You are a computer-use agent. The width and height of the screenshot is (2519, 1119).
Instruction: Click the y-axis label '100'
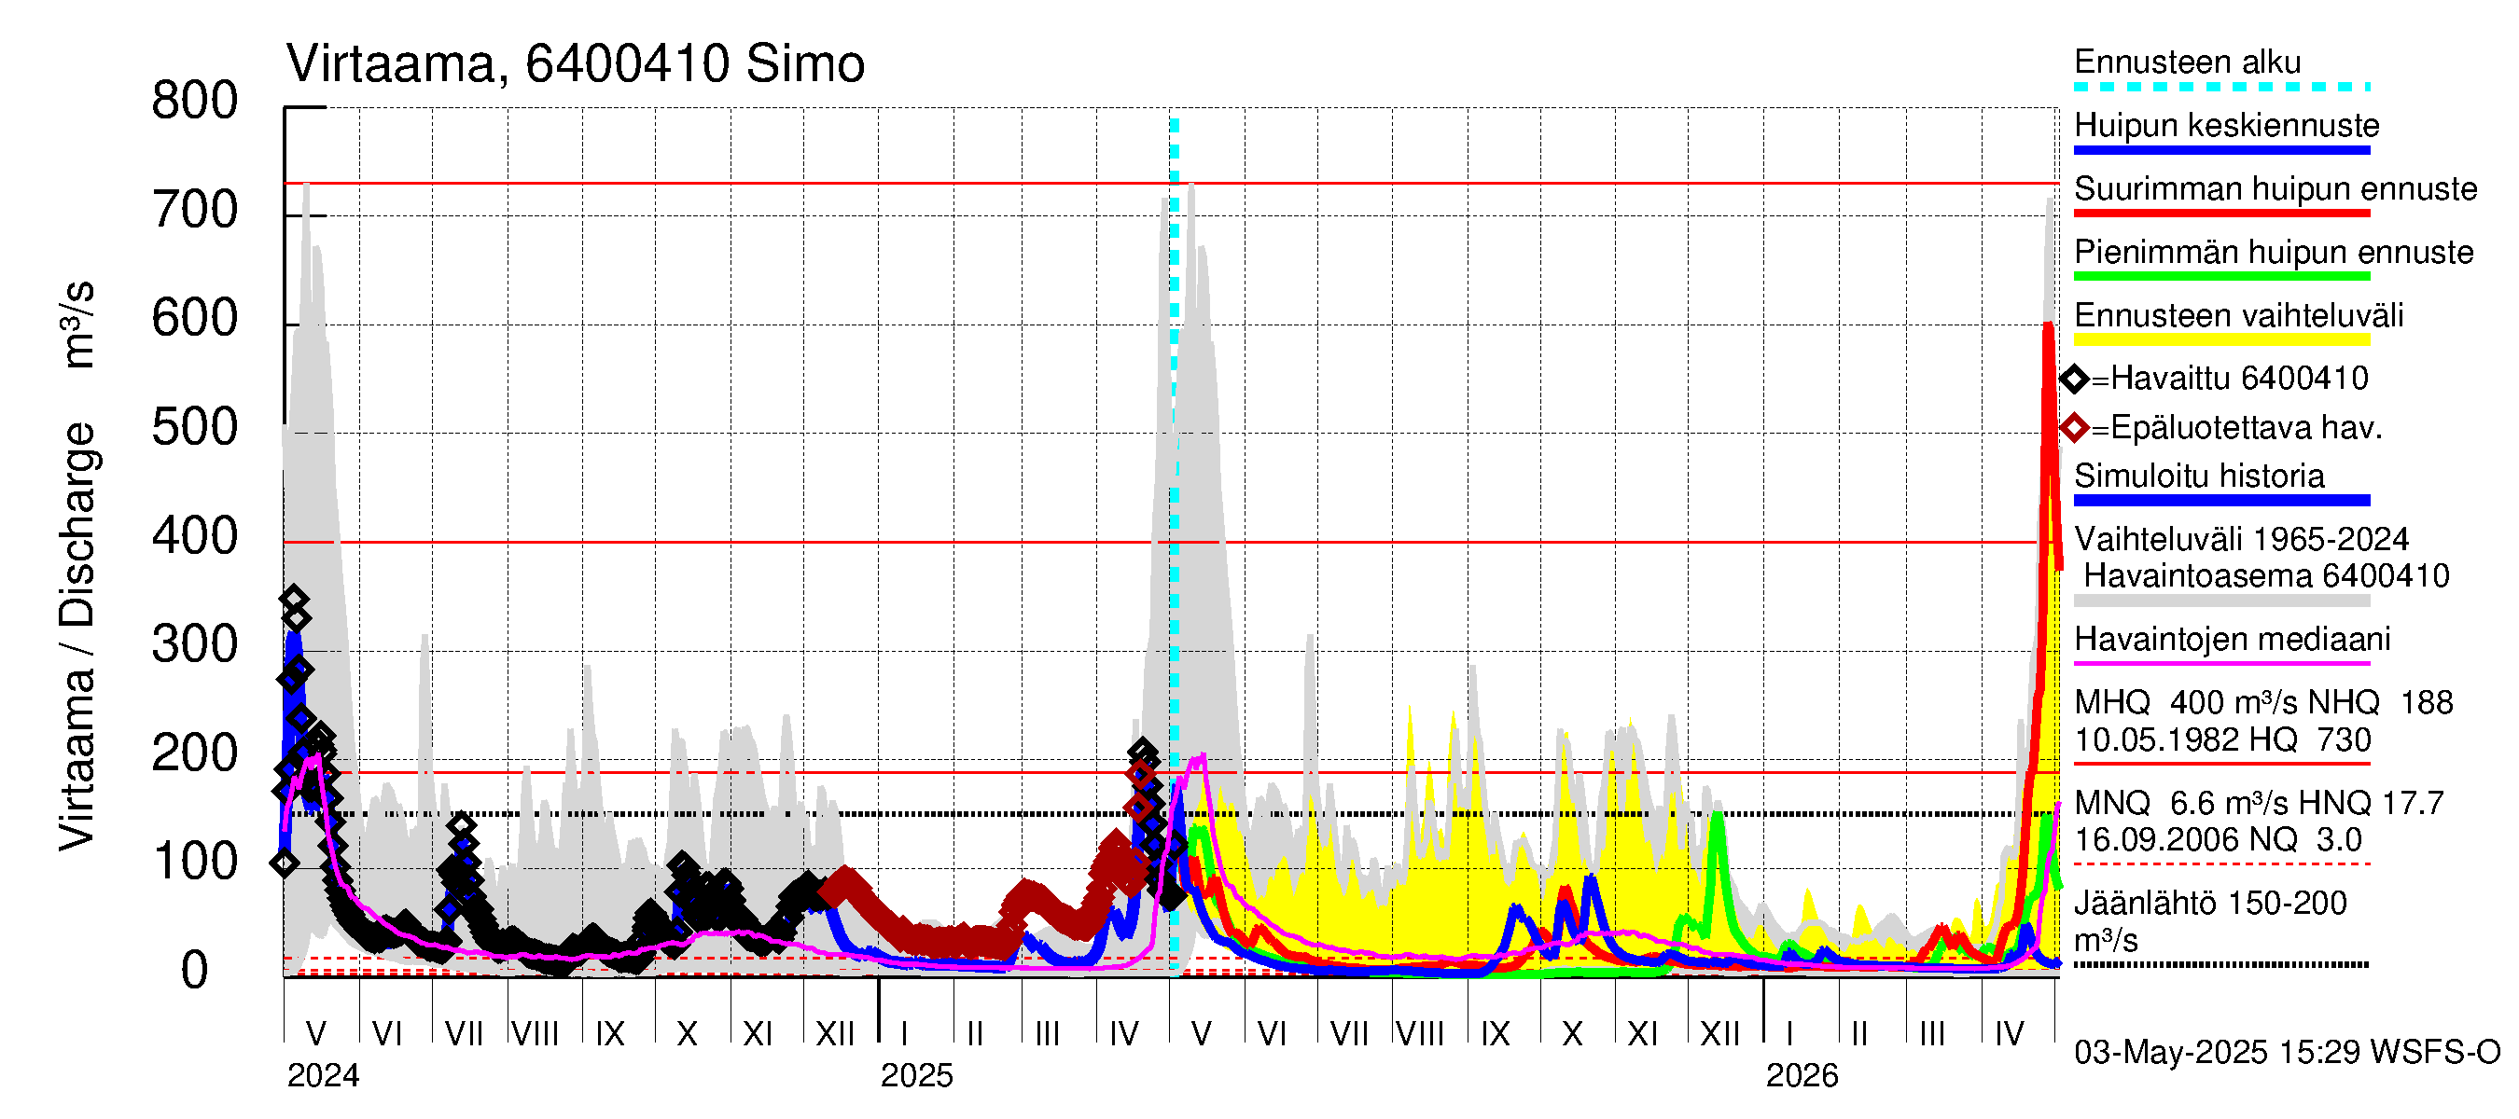(195, 862)
